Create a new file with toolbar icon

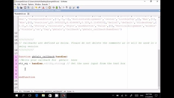tap(15, 8)
